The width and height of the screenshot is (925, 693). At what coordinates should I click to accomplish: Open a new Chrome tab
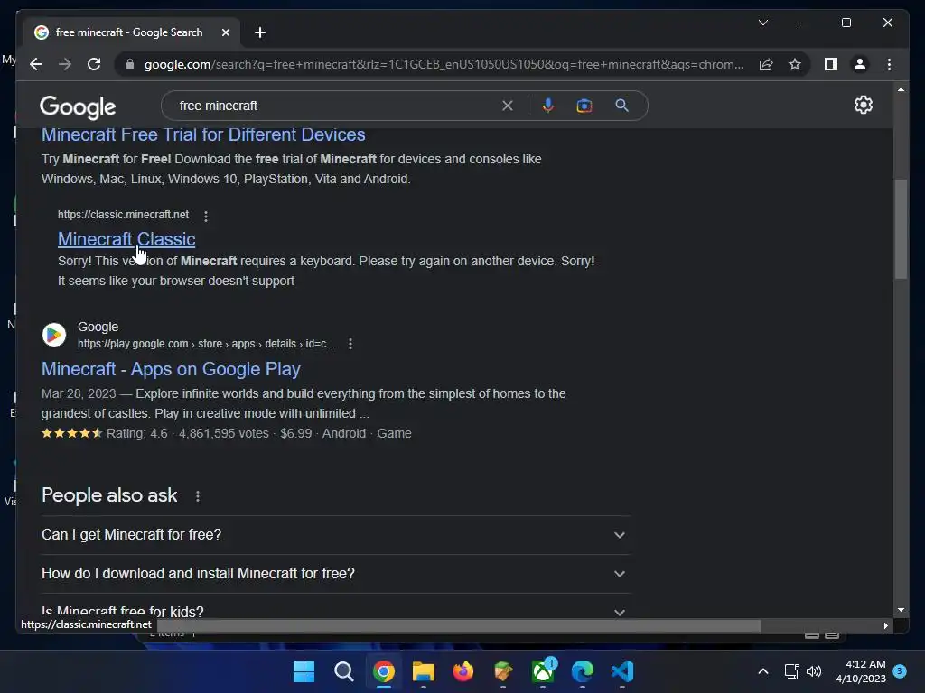click(260, 32)
